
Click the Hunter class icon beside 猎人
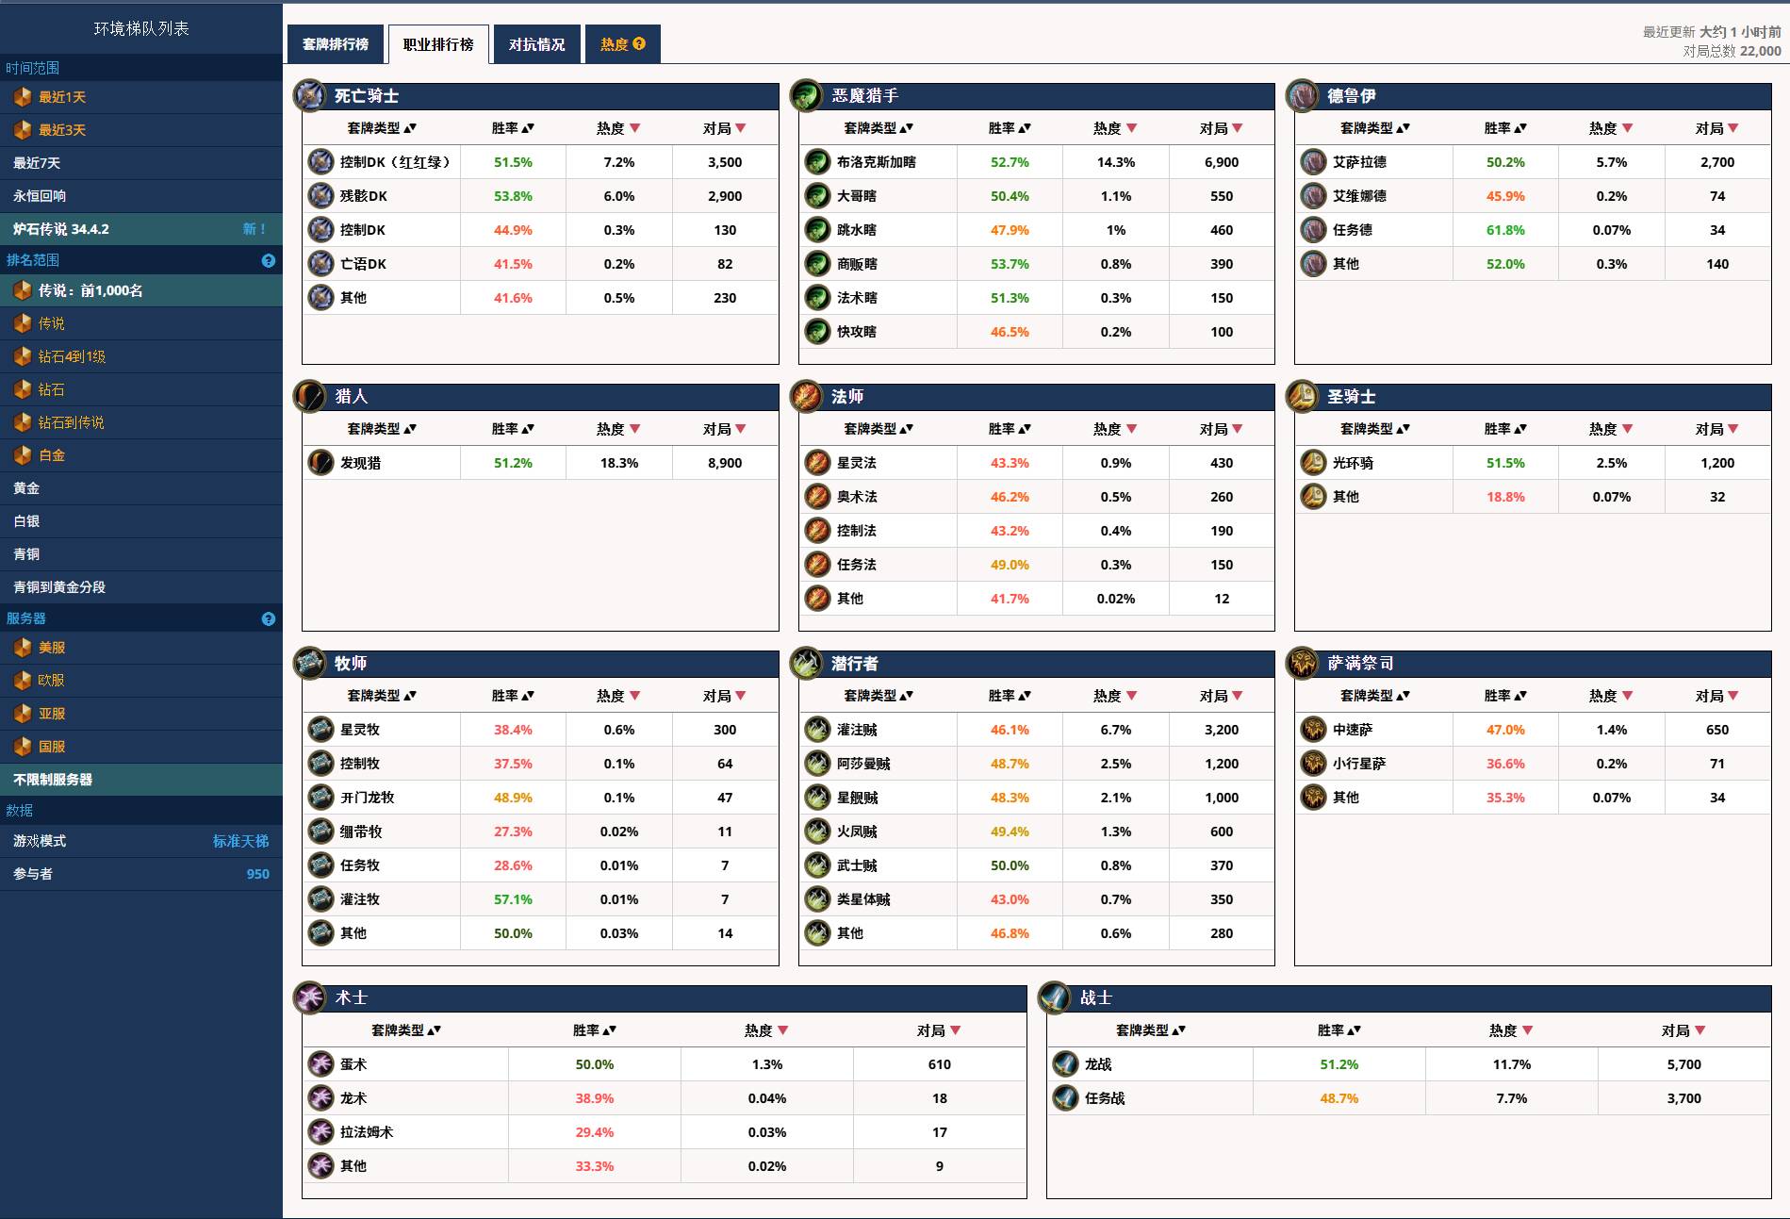[x=310, y=397]
